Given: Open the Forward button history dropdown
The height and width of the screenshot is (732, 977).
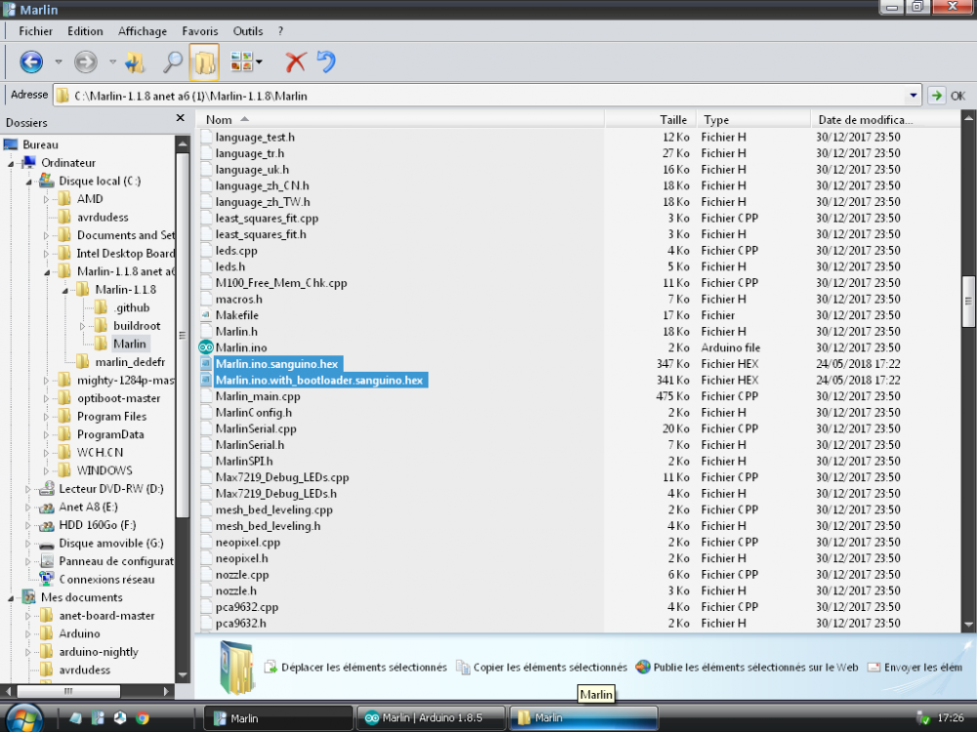Looking at the screenshot, I should tap(112, 61).
